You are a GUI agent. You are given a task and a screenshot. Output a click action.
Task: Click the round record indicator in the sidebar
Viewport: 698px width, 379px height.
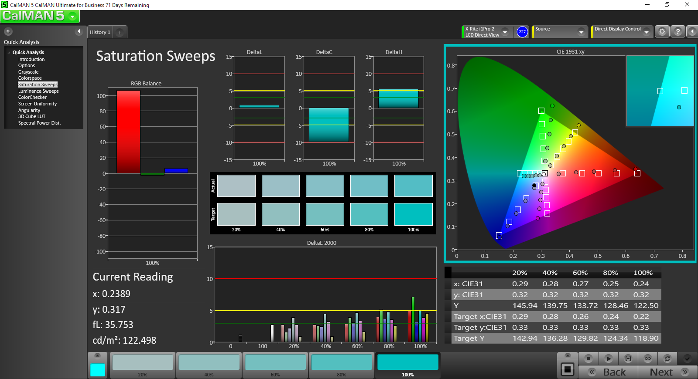point(8,31)
